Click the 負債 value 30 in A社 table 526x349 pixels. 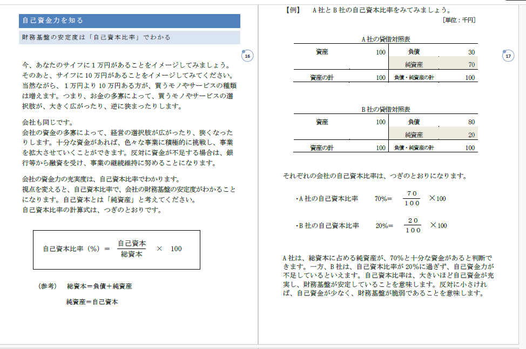(471, 52)
